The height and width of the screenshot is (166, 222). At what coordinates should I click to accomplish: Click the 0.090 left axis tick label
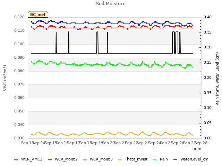[x=19, y=58]
